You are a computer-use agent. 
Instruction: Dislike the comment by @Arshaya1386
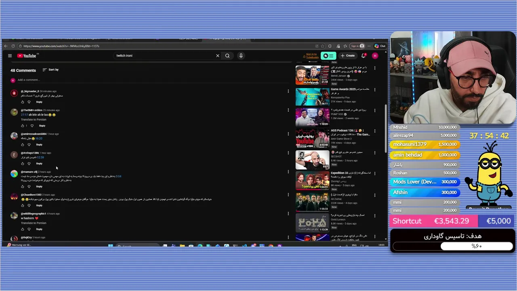[29, 164]
